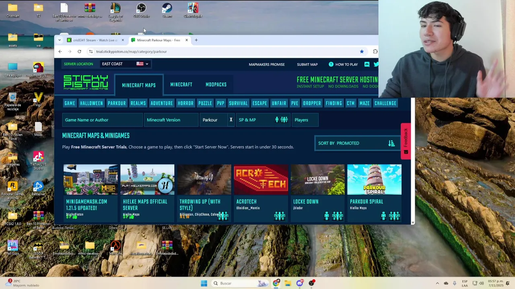The height and width of the screenshot is (289, 515).
Task: Open the Submit Map link
Action: coord(307,64)
